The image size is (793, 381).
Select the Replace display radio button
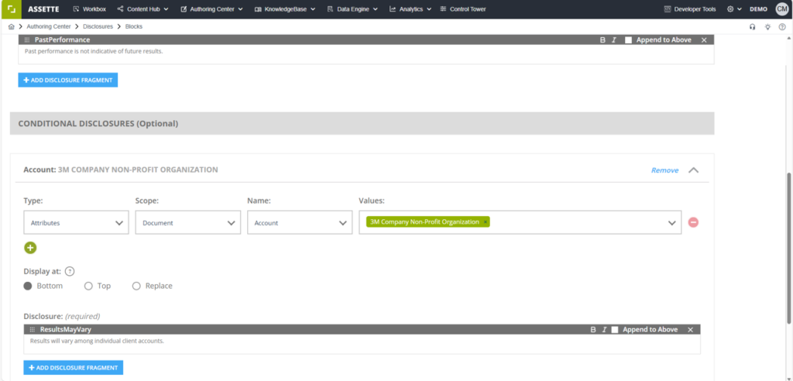click(x=136, y=286)
